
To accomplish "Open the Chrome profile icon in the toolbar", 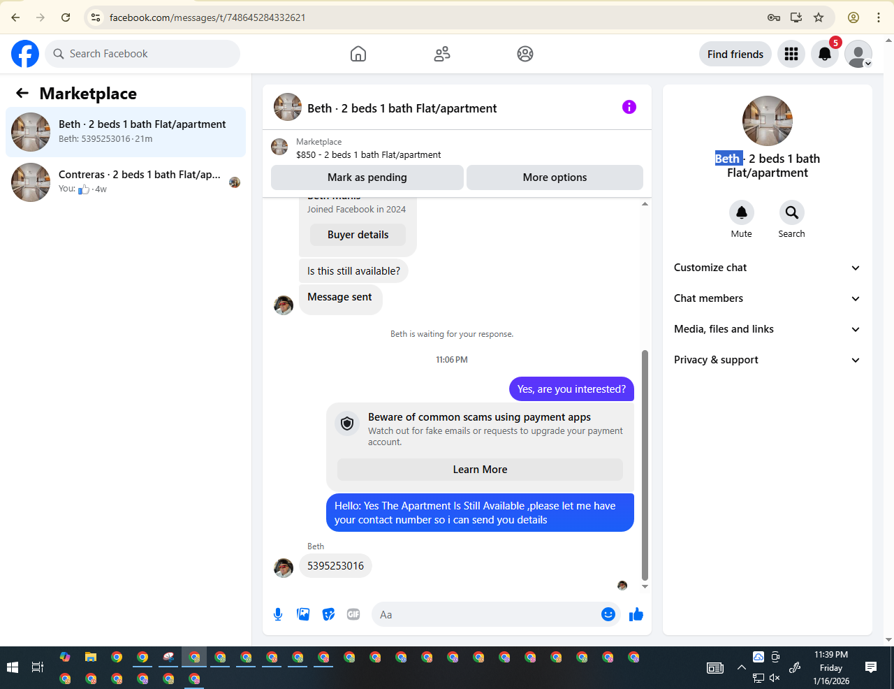I will coord(853,17).
